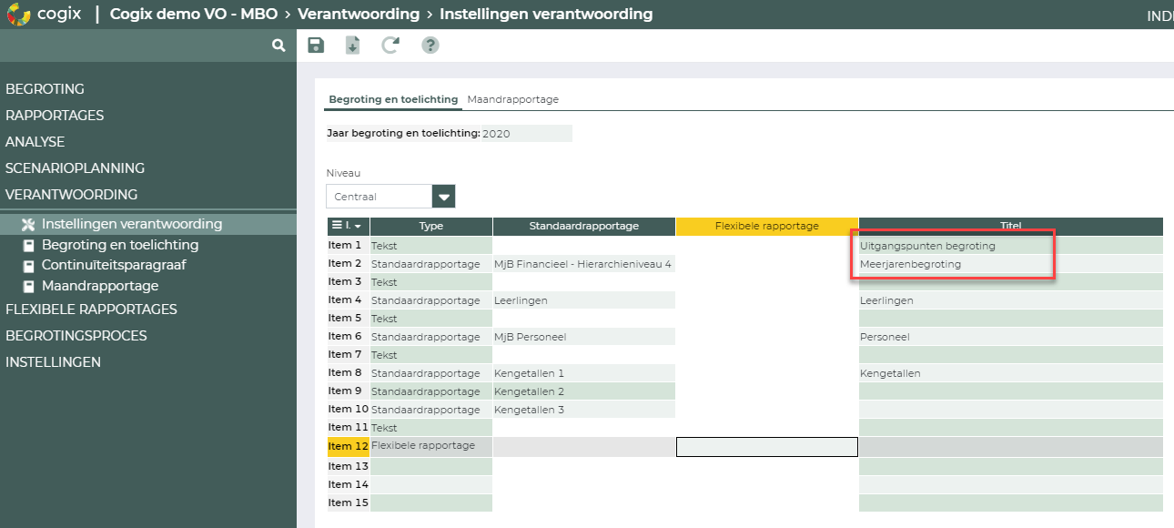Click the cogix logo icon at top left
The height and width of the screenshot is (528, 1174).
coord(20,15)
